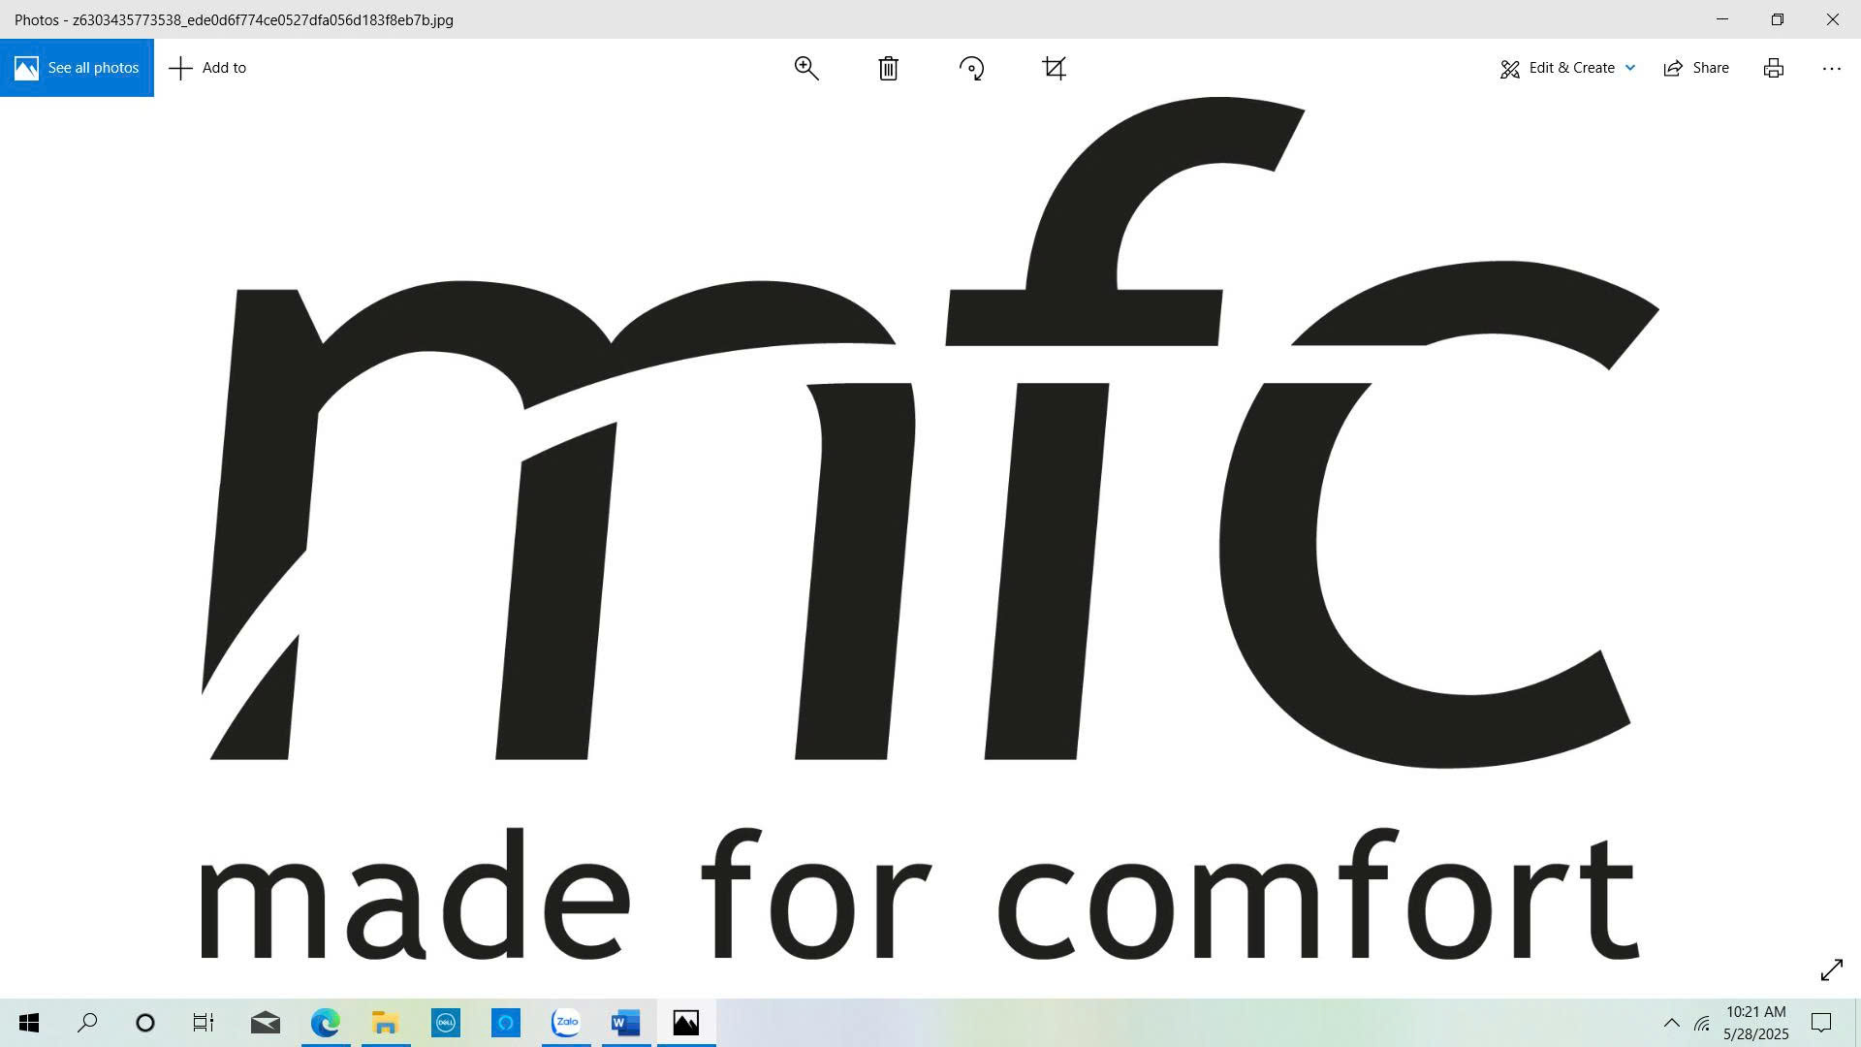Open the Mail app in the taskbar

[265, 1023]
